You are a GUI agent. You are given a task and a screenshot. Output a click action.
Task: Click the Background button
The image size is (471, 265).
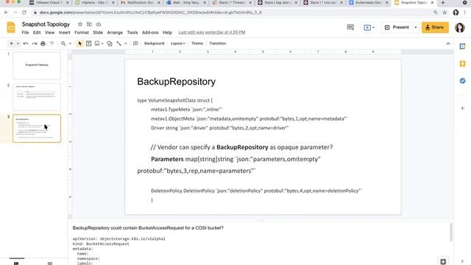[154, 43]
